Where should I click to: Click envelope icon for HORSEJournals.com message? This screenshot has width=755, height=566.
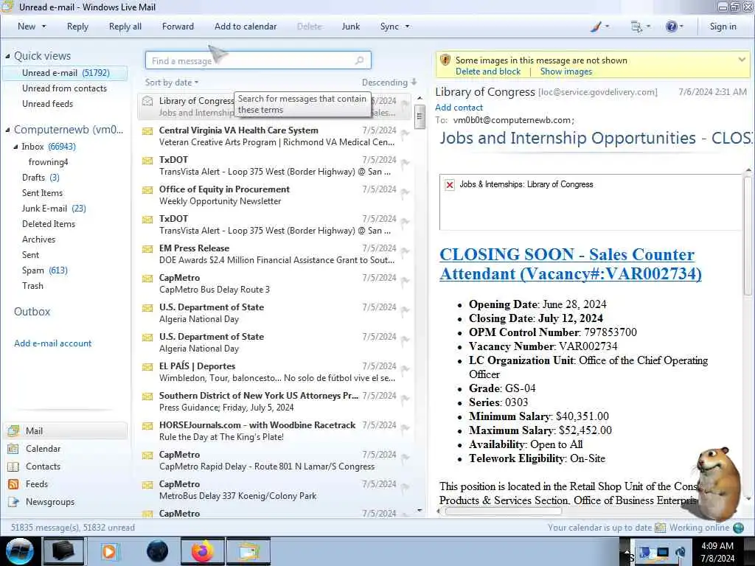[147, 426]
